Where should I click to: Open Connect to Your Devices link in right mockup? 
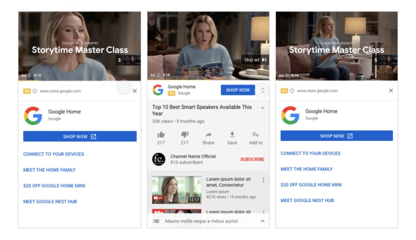pos(310,153)
